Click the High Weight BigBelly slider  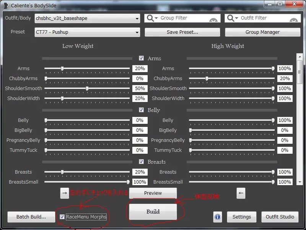[232, 130]
